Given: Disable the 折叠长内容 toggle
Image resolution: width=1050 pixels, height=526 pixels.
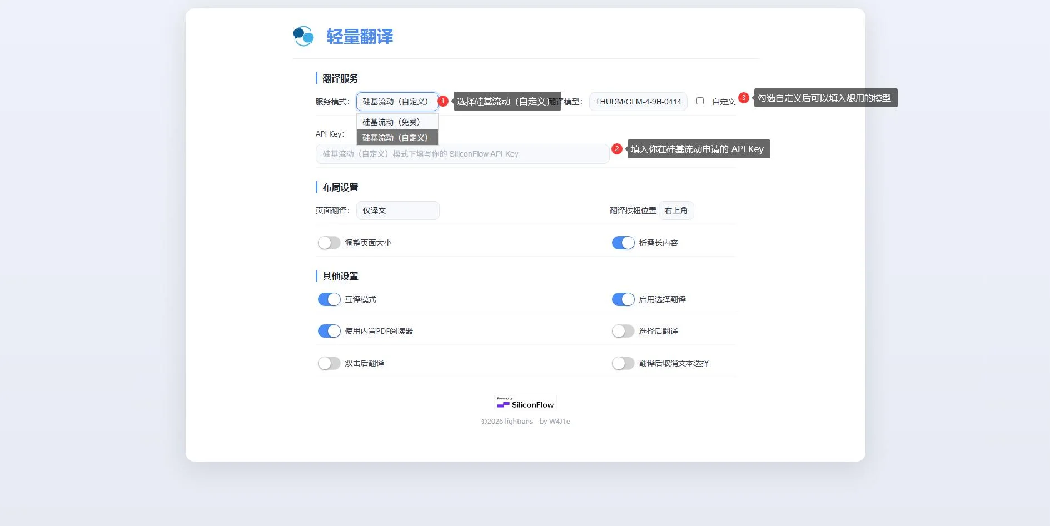Looking at the screenshot, I should click(x=623, y=243).
